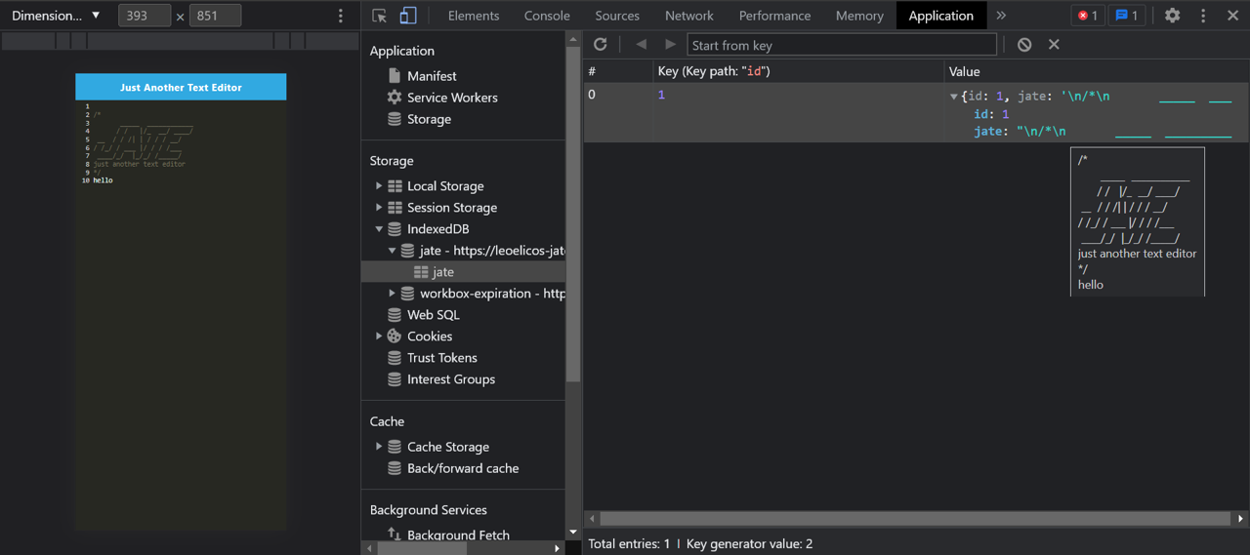The image size is (1250, 555).
Task: Select Session Storage item
Action: [x=452, y=208]
